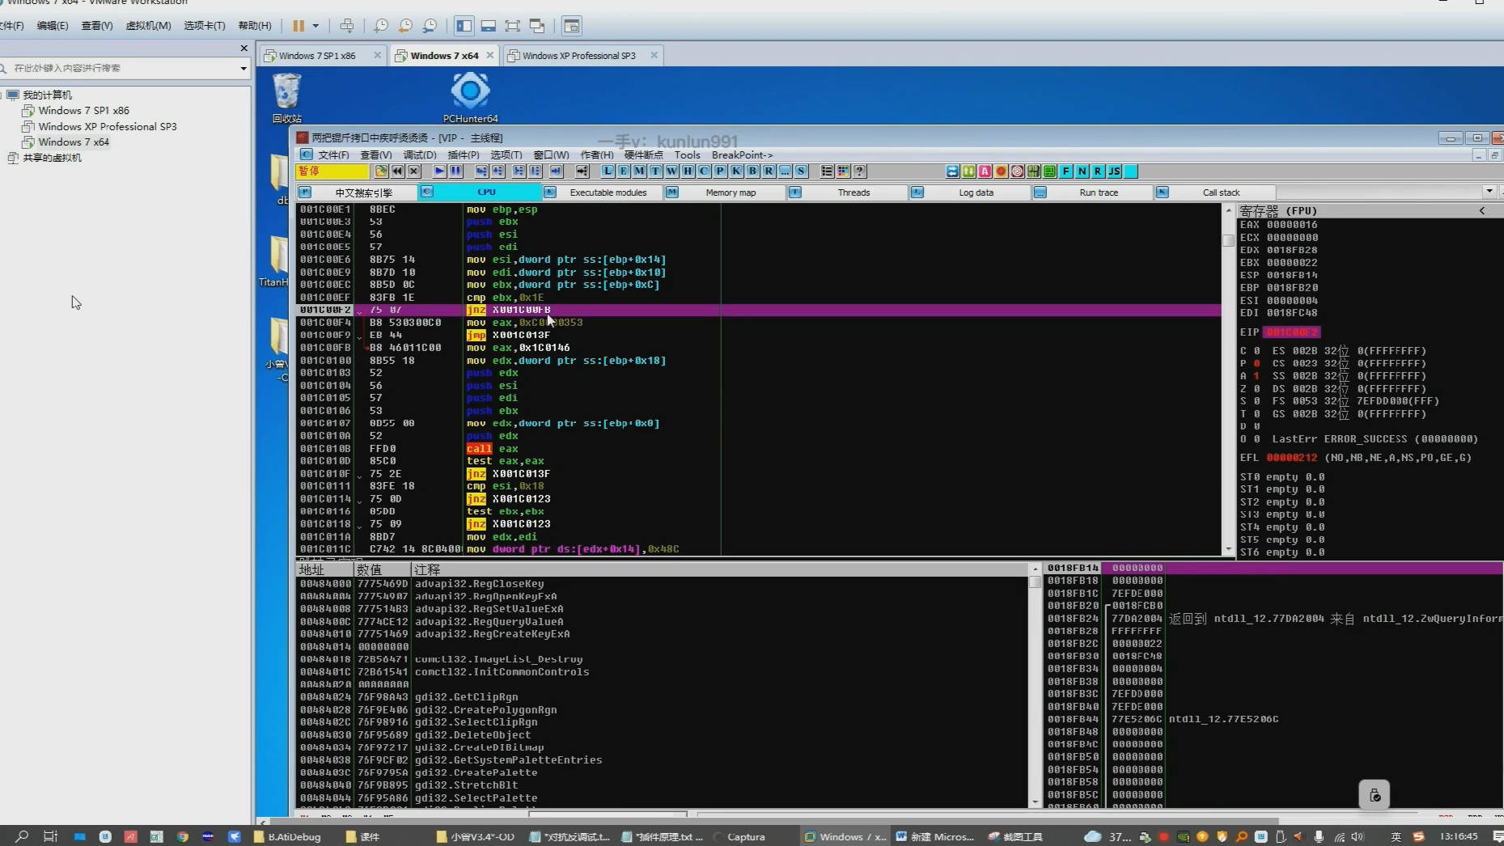
Task: Open debugger 文件(F) menu
Action: tap(333, 155)
